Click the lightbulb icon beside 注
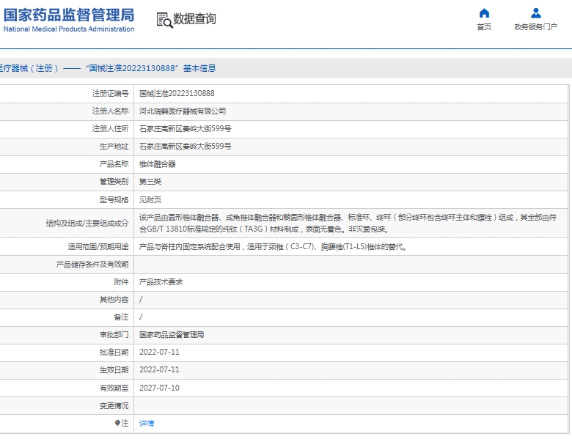Image resolution: width=572 pixels, height=439 pixels. (117, 423)
